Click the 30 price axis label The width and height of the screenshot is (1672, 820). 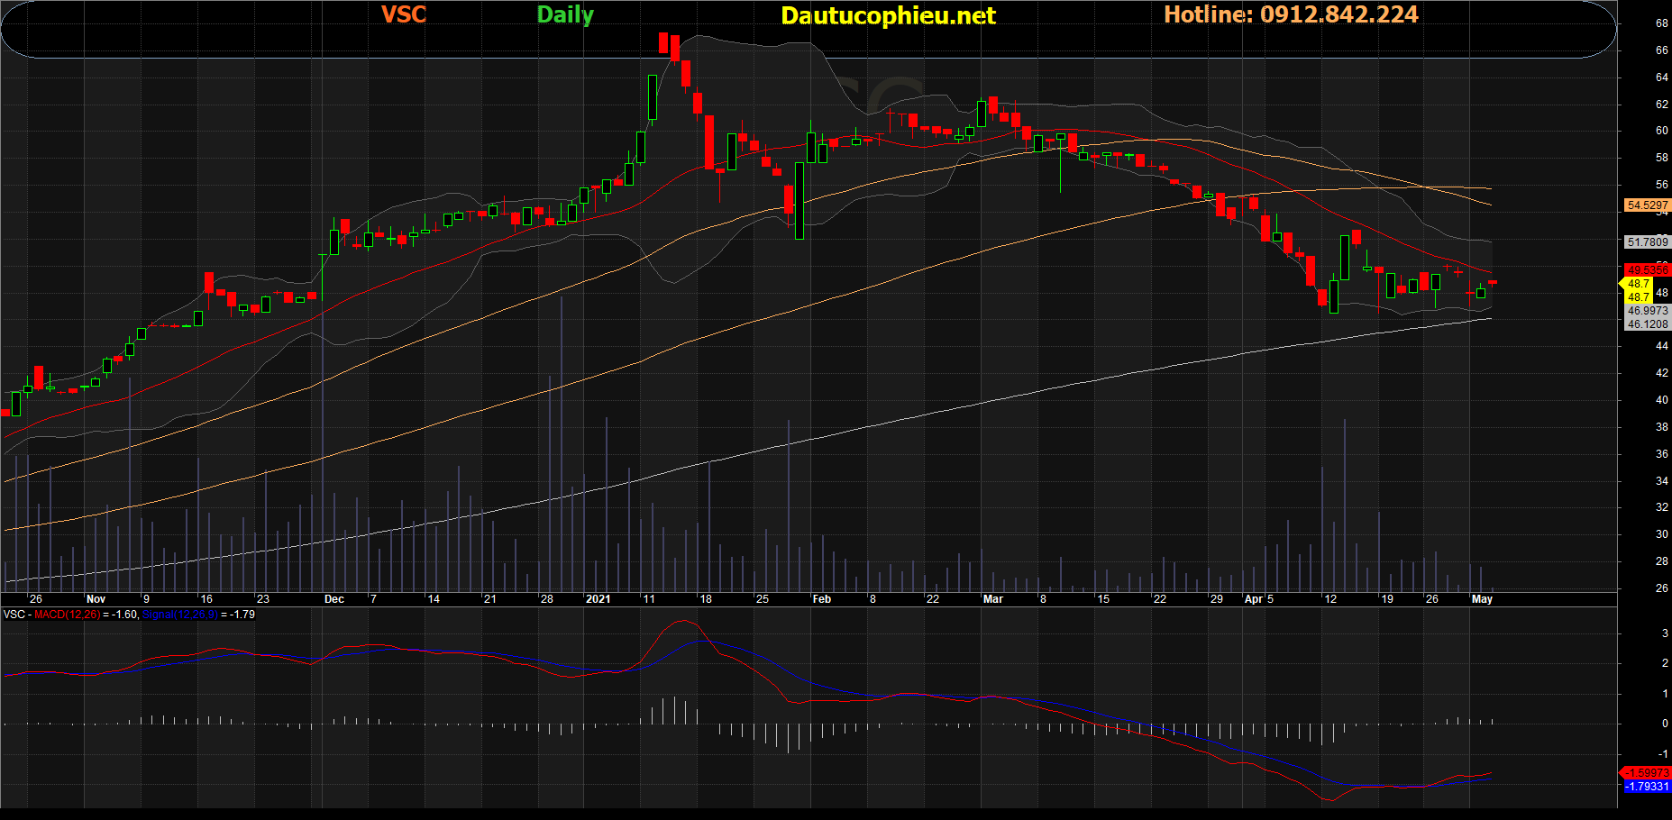coord(1662,534)
